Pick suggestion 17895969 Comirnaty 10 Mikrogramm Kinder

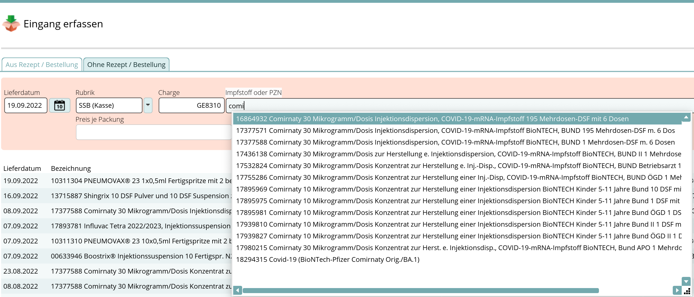point(457,189)
